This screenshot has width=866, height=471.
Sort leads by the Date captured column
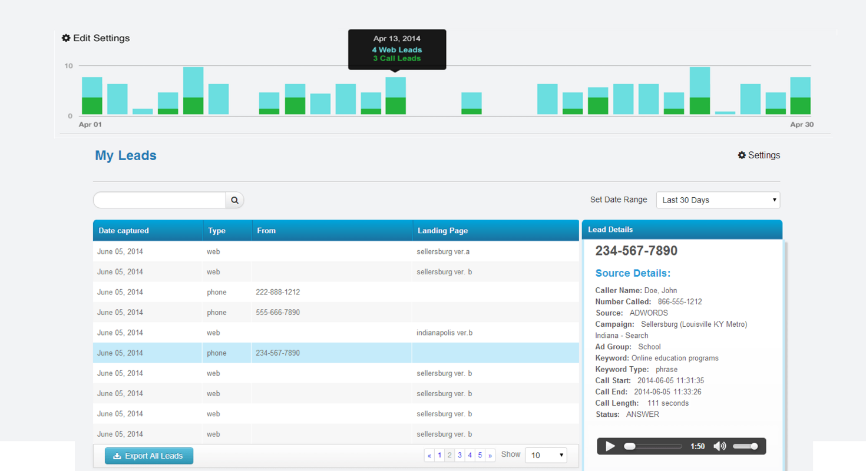[123, 230]
